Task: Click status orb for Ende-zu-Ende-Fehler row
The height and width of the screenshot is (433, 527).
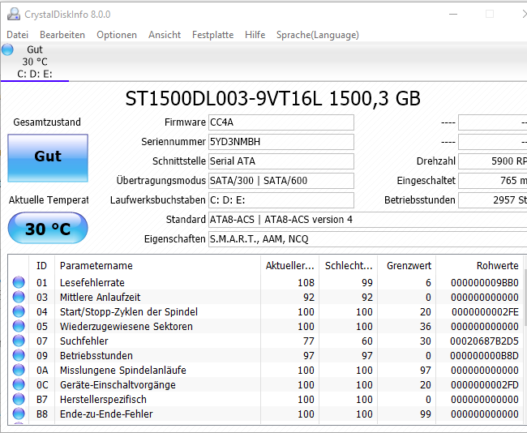Action: (19, 414)
